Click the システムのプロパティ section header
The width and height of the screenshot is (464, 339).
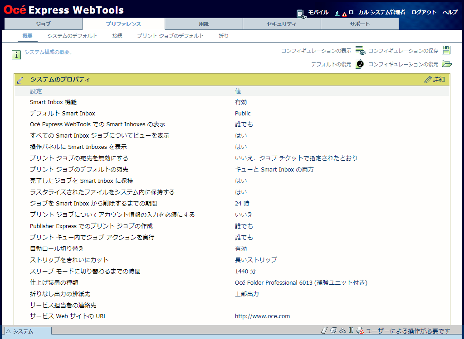(x=232, y=80)
